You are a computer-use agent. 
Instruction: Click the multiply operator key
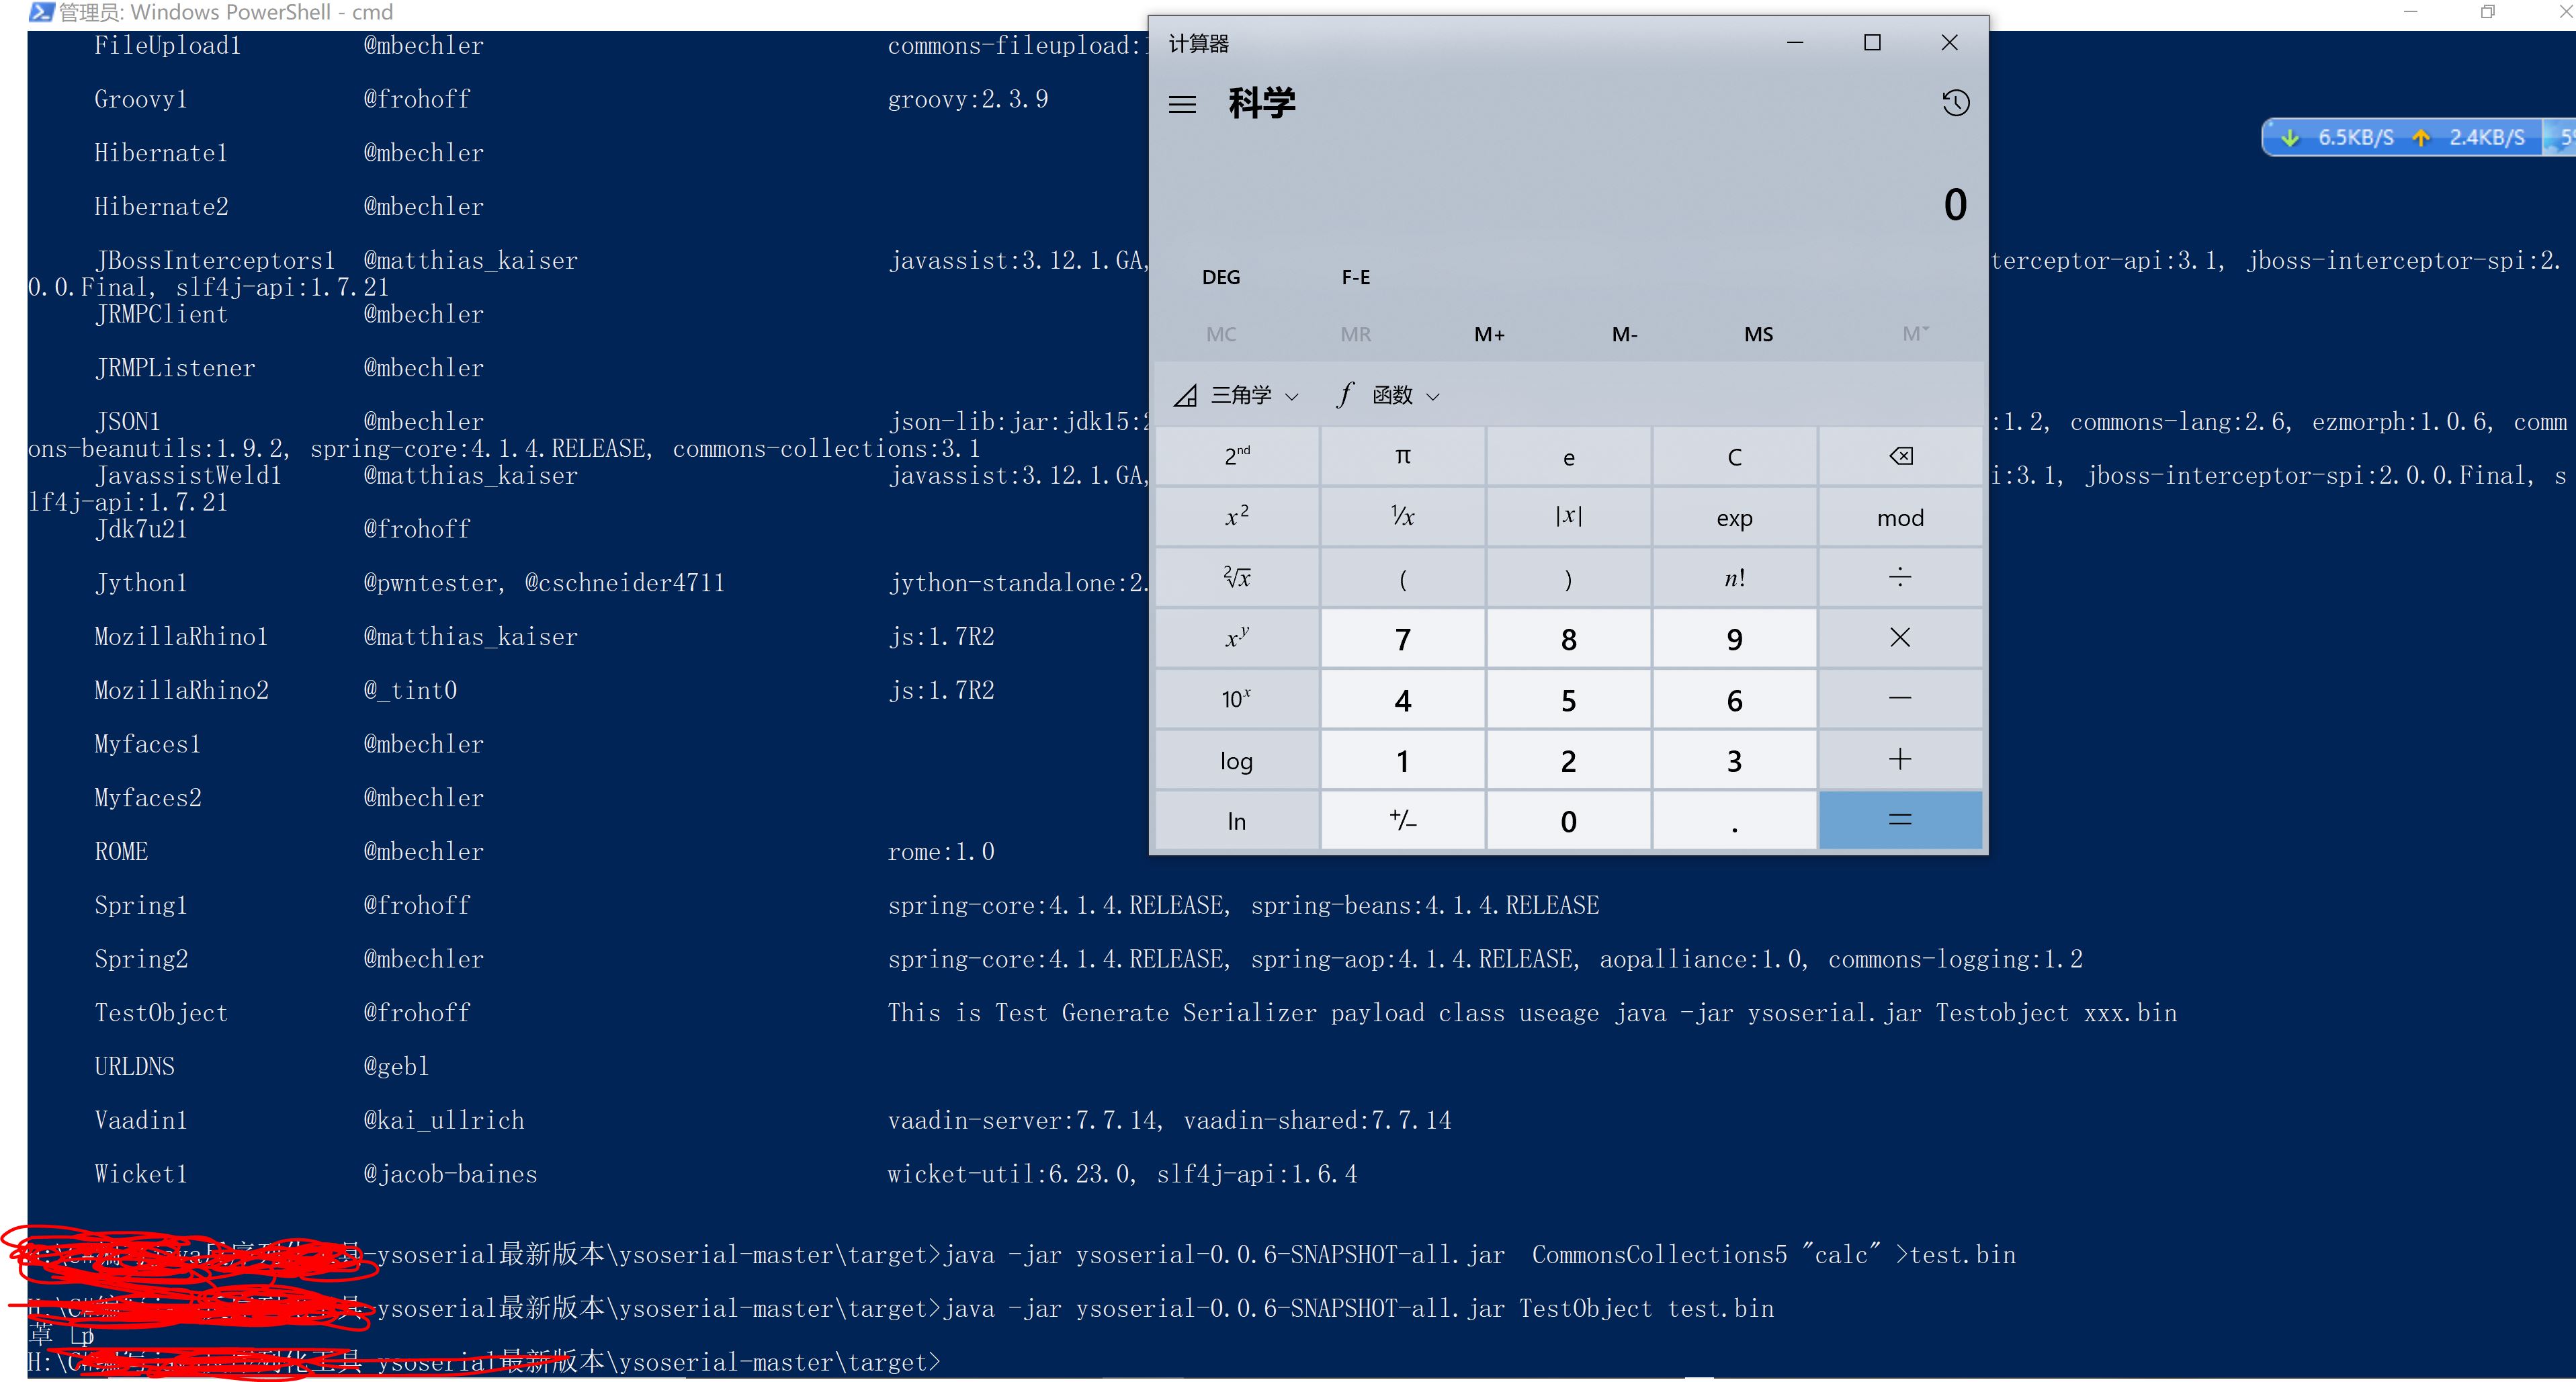click(1900, 638)
